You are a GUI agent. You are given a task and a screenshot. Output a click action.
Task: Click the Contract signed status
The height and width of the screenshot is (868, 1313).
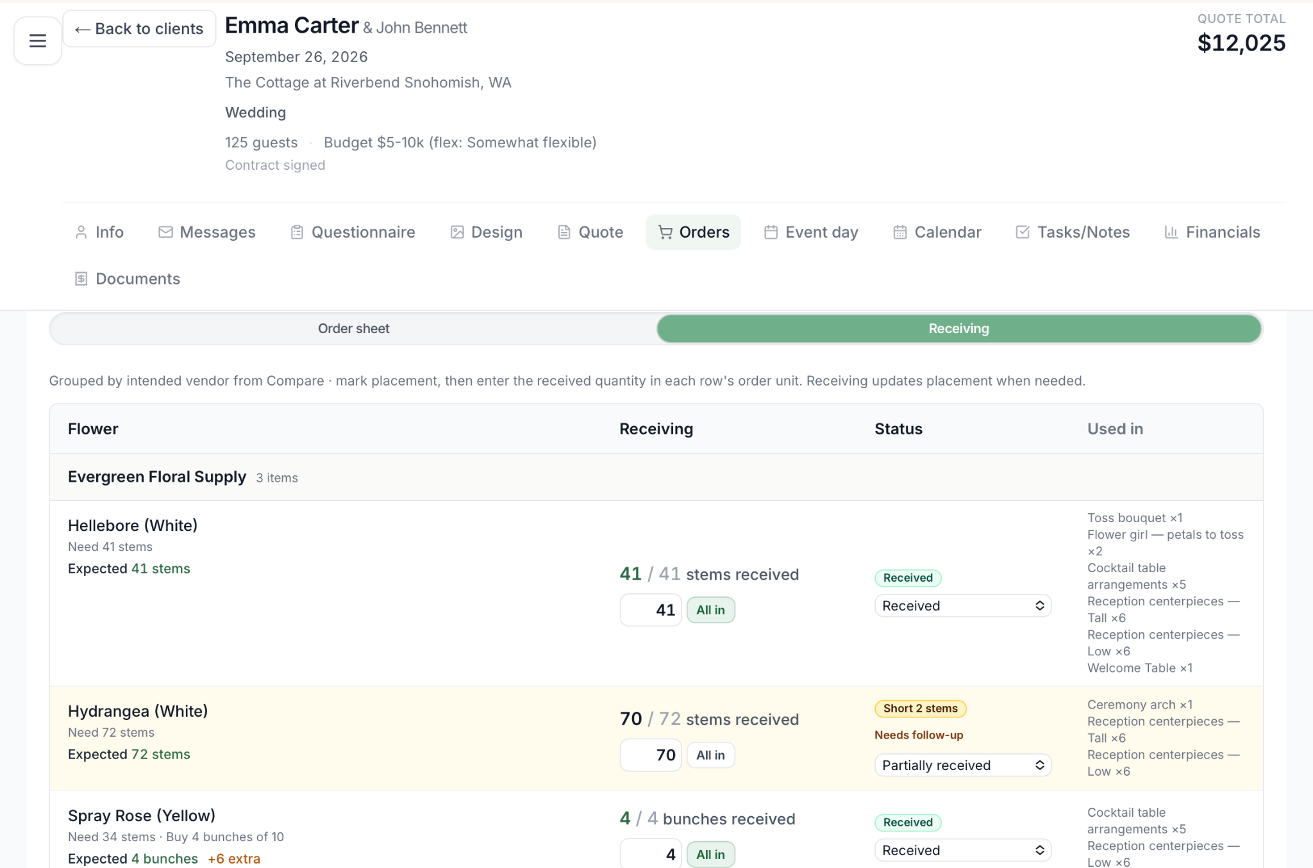tap(275, 165)
